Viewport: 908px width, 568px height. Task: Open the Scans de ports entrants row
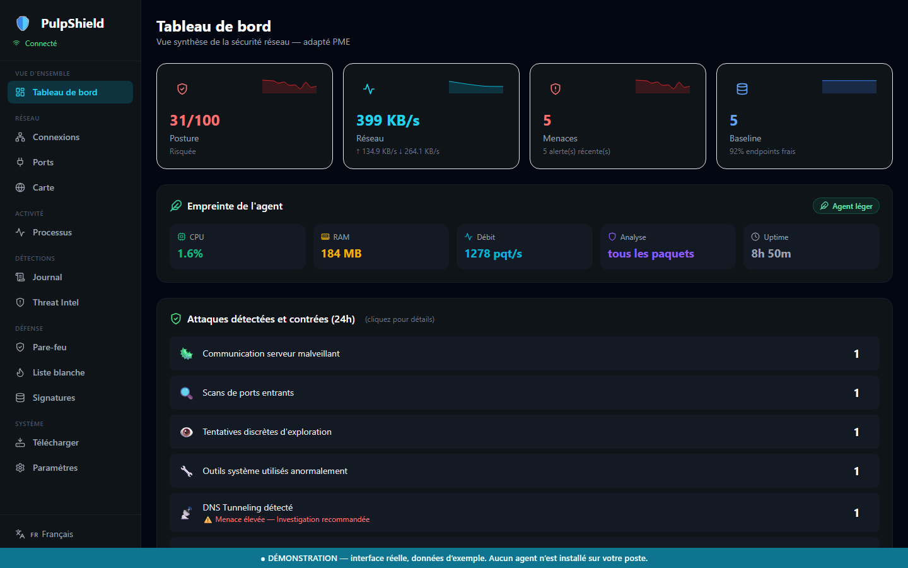[x=524, y=393]
